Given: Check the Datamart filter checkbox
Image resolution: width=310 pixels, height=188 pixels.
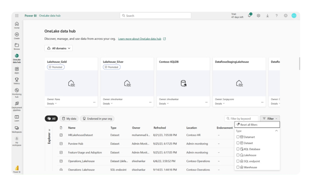Looking at the screenshot, I should pyautogui.click(x=238, y=137).
